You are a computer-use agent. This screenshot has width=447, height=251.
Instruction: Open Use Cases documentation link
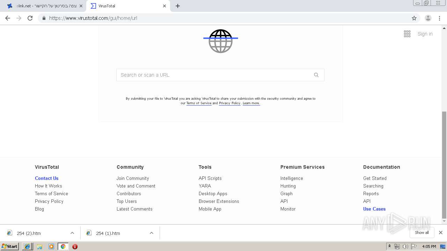(x=374, y=209)
